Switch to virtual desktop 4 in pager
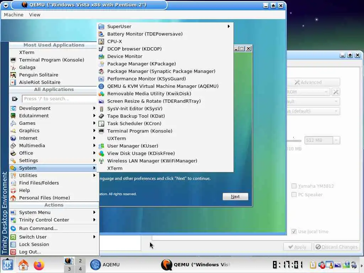Viewport: 364px width, 273px height. click(80, 269)
